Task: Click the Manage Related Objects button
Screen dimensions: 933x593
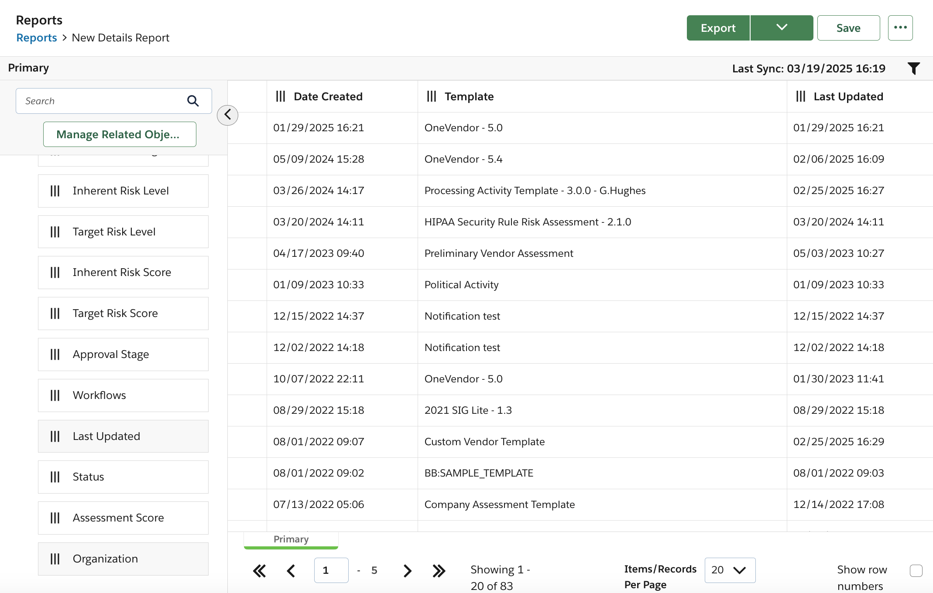Action: (x=119, y=134)
